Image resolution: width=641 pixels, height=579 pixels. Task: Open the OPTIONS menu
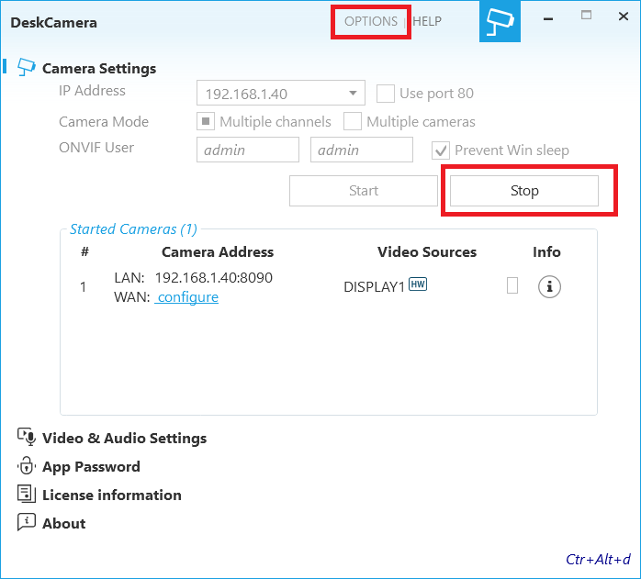point(371,21)
